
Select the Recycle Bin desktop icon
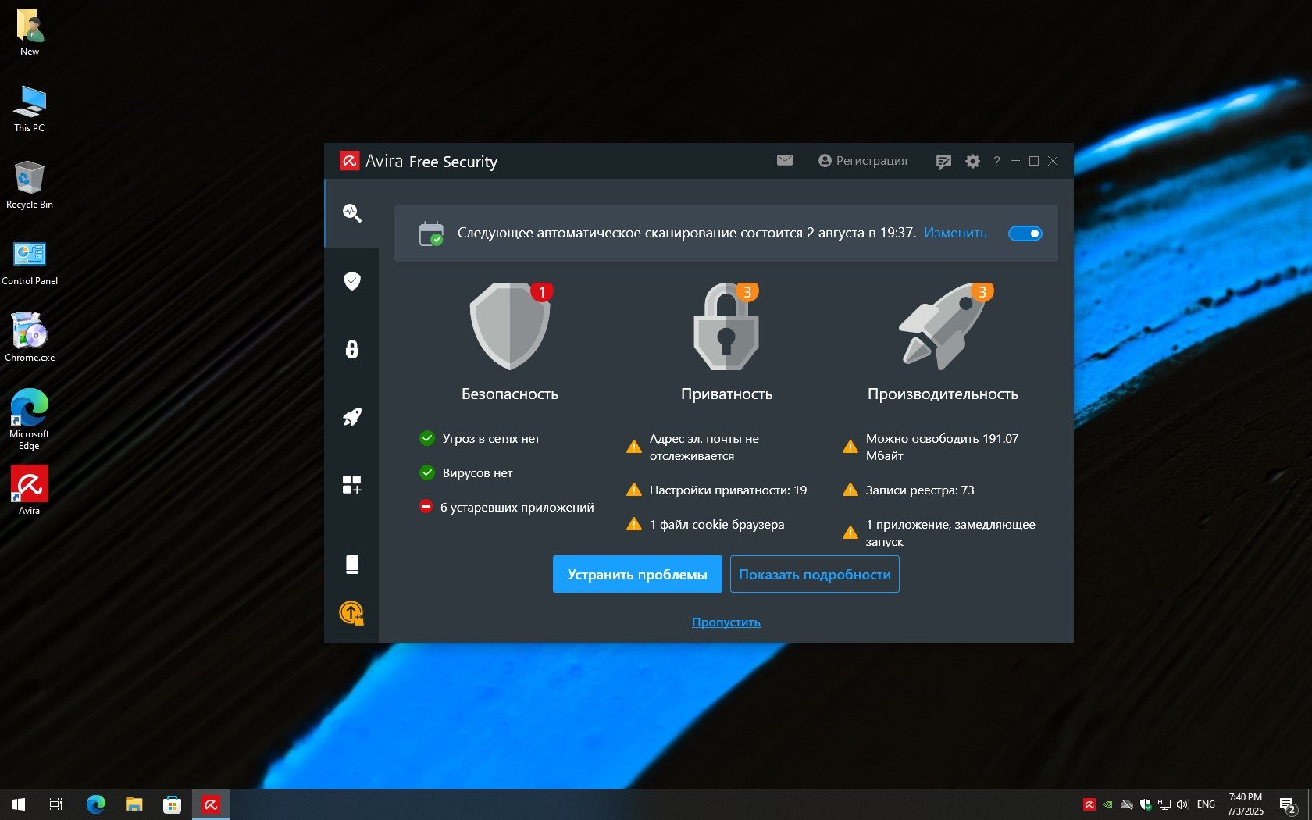30,186
